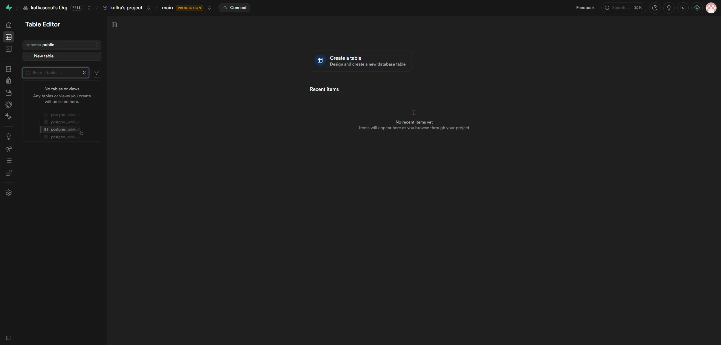The image size is (721, 345).
Task: Open the Home page from sidebar
Action: [x=8, y=25]
